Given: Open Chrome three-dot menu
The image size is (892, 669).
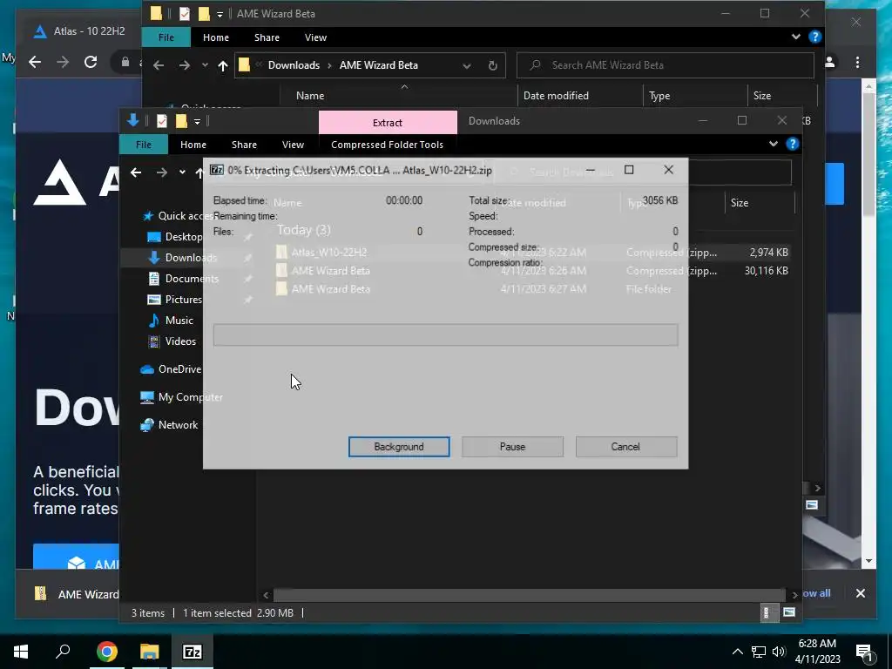Looking at the screenshot, I should pyautogui.click(x=857, y=62).
